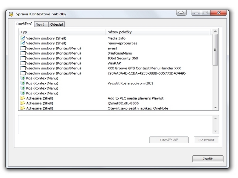The width and height of the screenshot is (238, 178).
Task: Select XXX Groove GFS Context Menu Handler XXX
Action: (144, 68)
